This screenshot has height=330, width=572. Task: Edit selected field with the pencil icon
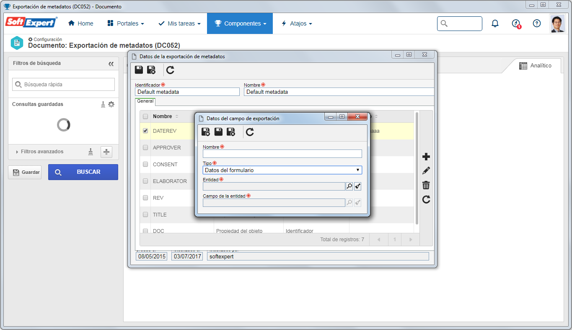(426, 171)
